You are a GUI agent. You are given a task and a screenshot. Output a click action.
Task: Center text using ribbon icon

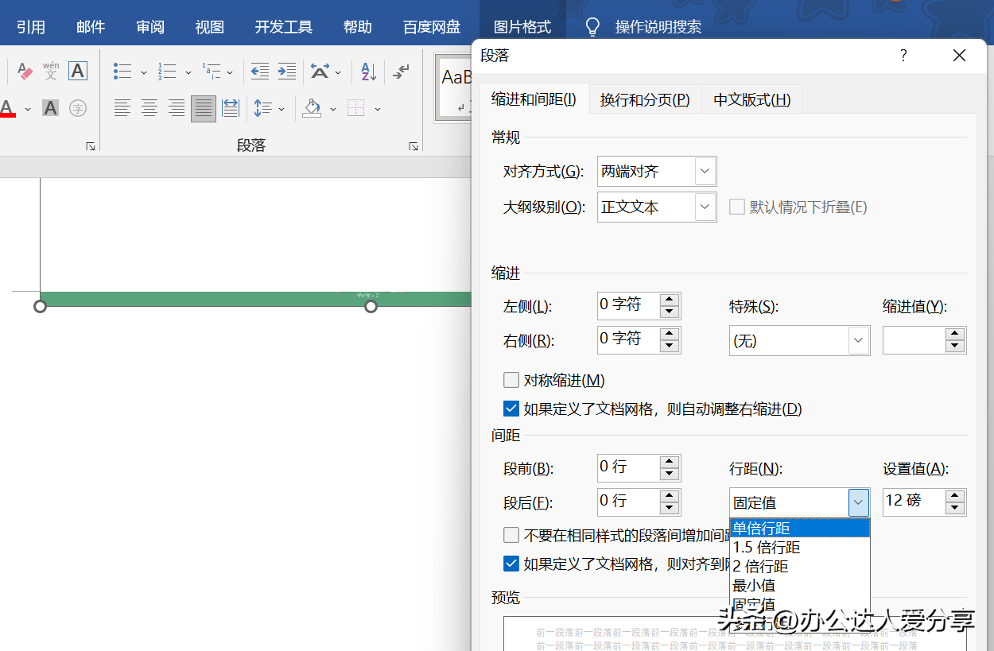pyautogui.click(x=149, y=108)
